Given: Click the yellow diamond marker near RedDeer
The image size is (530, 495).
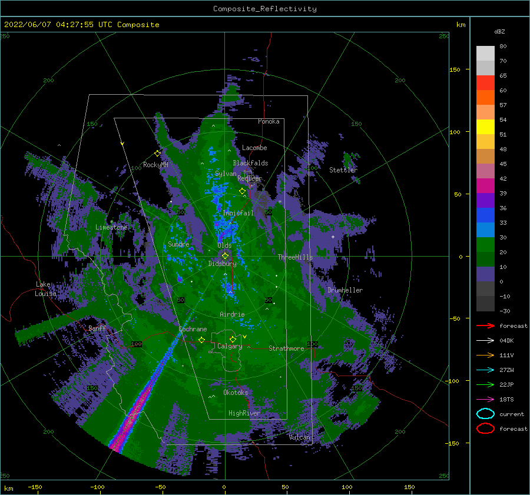Looking at the screenshot, I should tap(243, 191).
